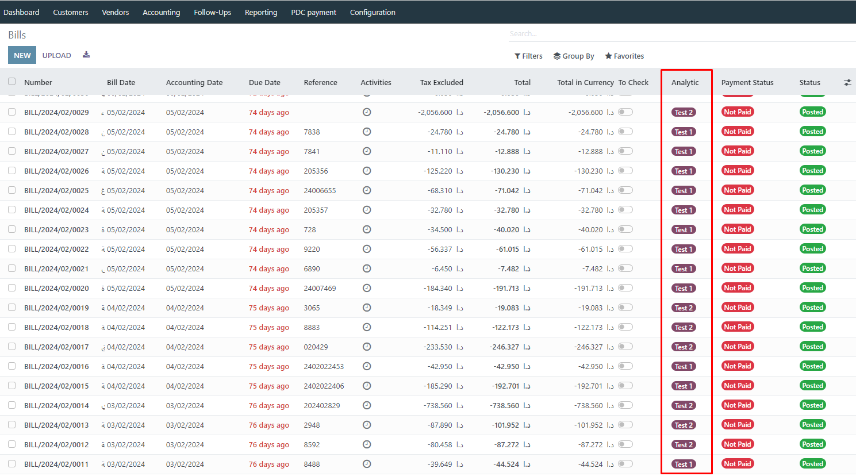
Task: Click activity clock for BILL/2024/02/0018
Action: 367,327
